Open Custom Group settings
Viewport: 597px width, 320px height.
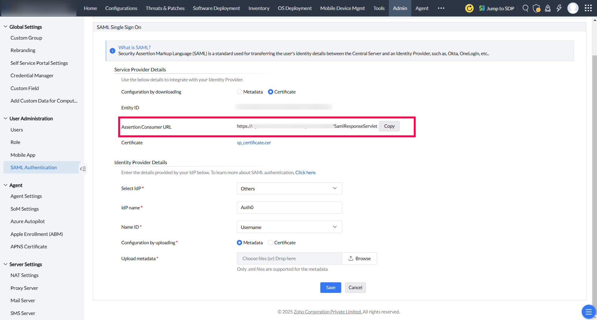point(26,38)
